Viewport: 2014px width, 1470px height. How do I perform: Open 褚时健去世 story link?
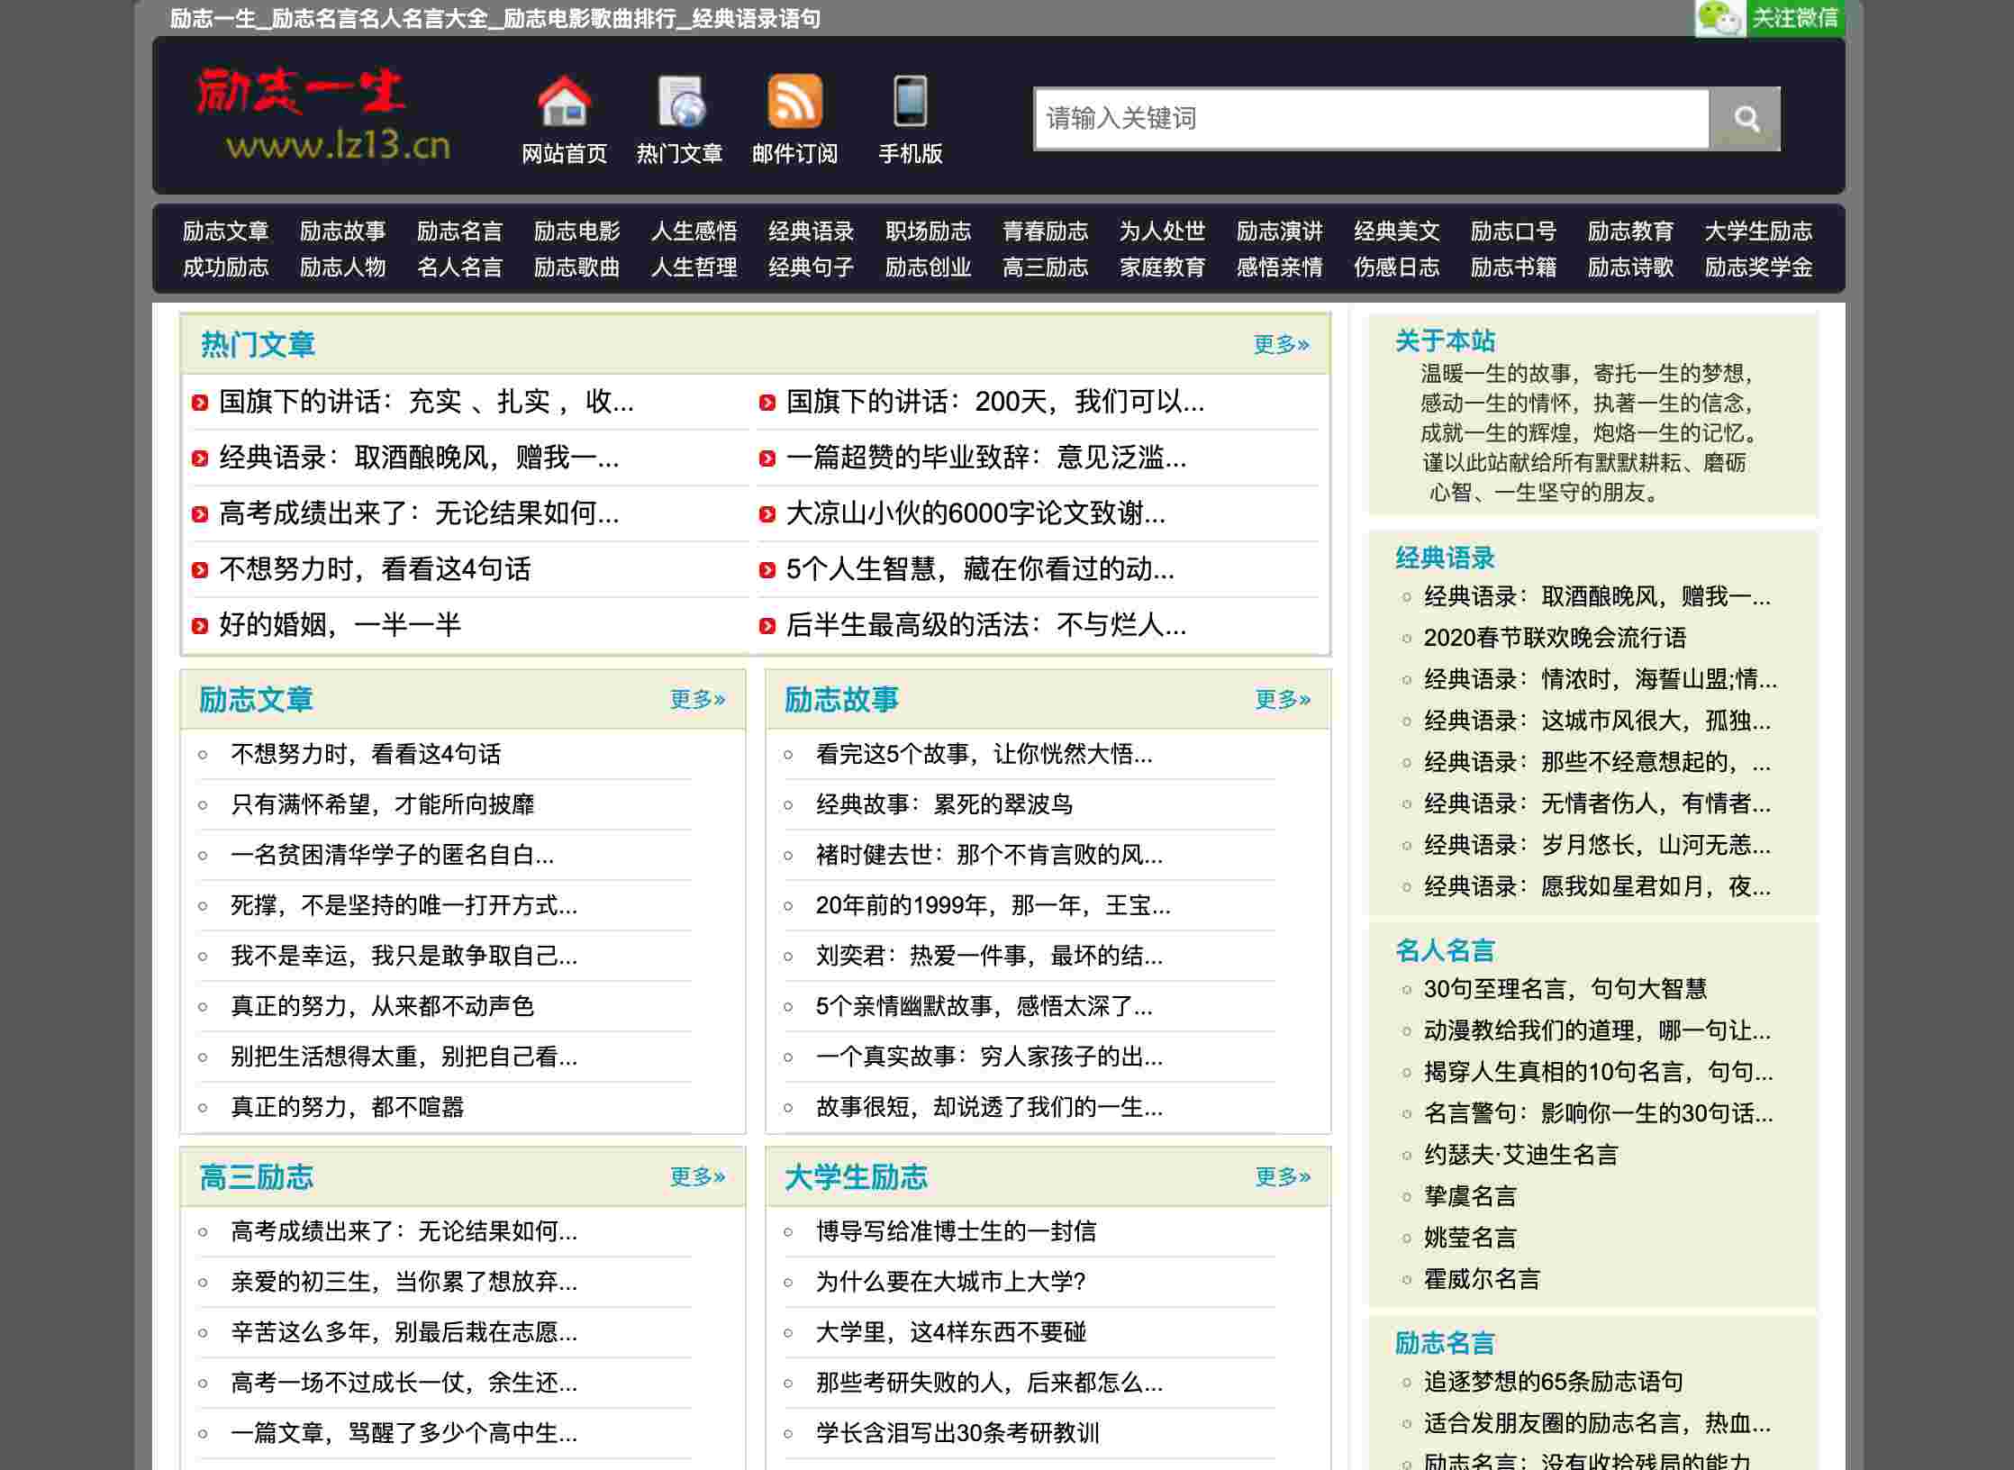(989, 855)
